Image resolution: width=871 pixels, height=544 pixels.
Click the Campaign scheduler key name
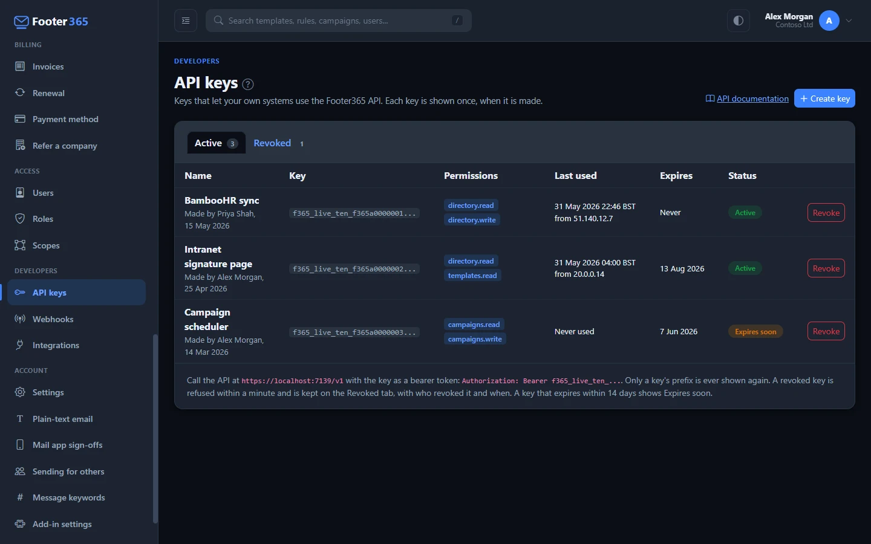click(207, 320)
